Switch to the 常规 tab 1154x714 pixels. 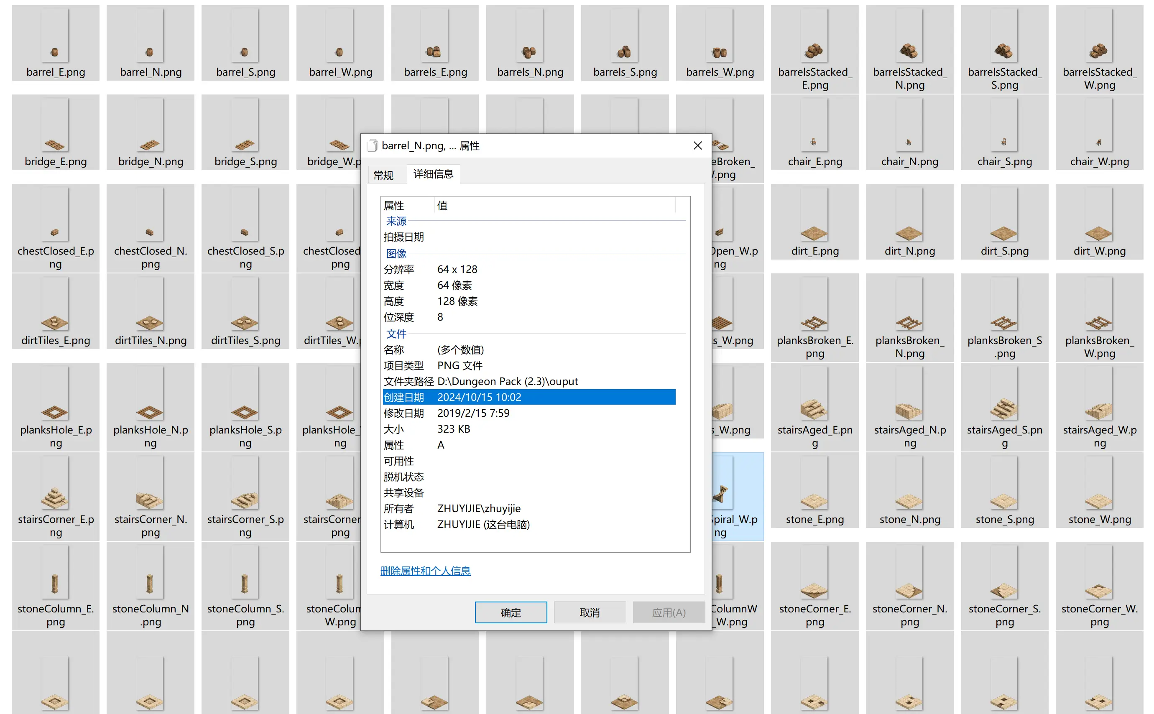coord(383,176)
